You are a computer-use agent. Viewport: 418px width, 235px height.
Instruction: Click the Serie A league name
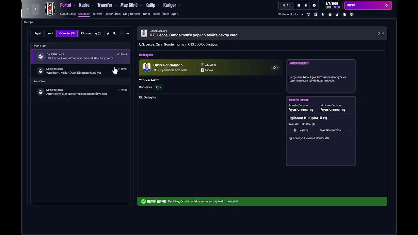[209, 70]
